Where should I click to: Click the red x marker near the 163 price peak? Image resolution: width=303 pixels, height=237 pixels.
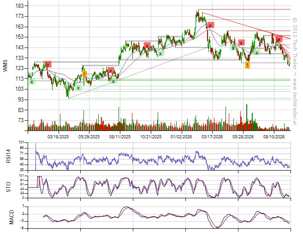[211, 25]
